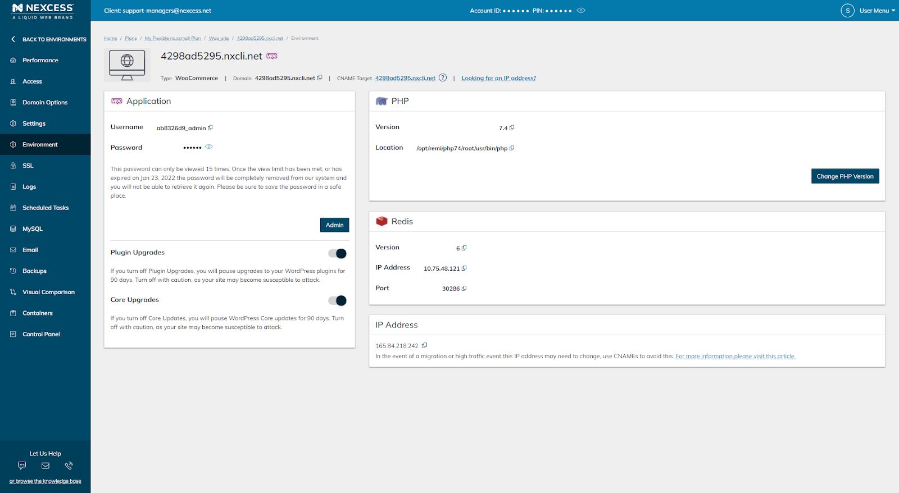Open the Domain Options menu item
Image resolution: width=899 pixels, height=493 pixels.
point(45,102)
